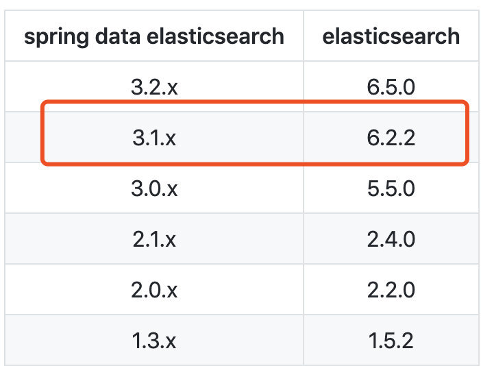
Task: Select the 3.2.x version cell
Action: 154,87
